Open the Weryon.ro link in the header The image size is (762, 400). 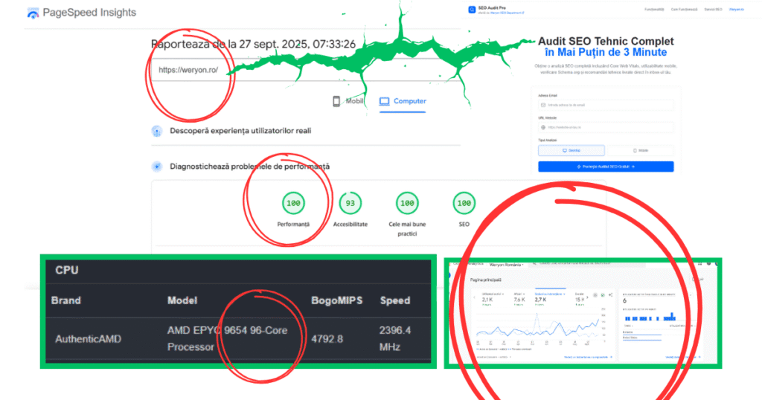pos(735,10)
